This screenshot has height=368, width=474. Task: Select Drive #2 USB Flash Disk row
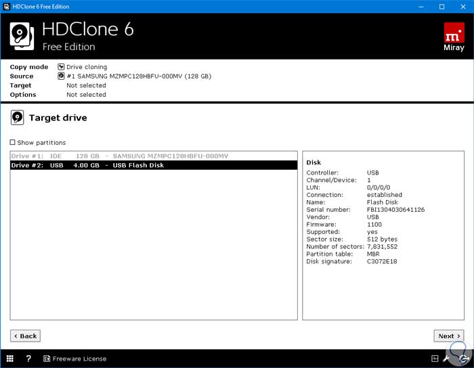click(154, 165)
